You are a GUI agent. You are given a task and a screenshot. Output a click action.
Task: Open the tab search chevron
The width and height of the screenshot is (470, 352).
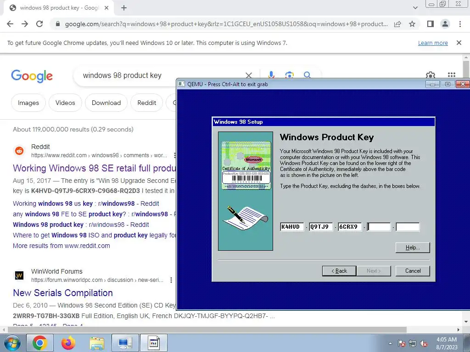(415, 8)
